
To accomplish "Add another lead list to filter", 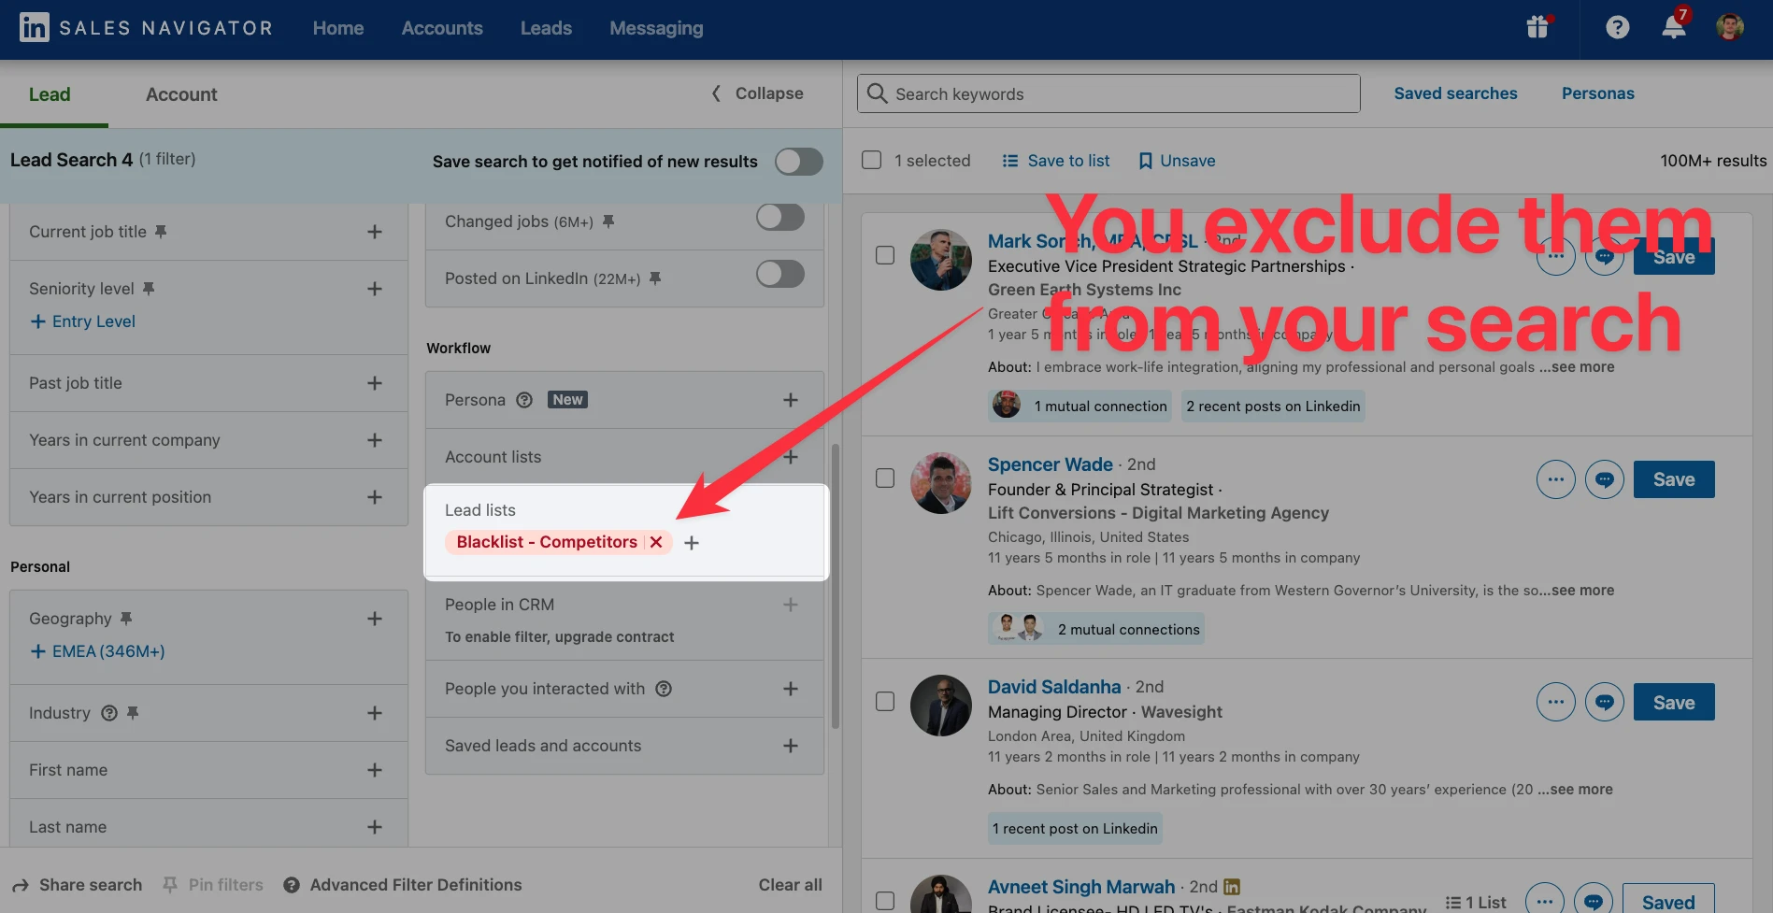I will (x=692, y=543).
